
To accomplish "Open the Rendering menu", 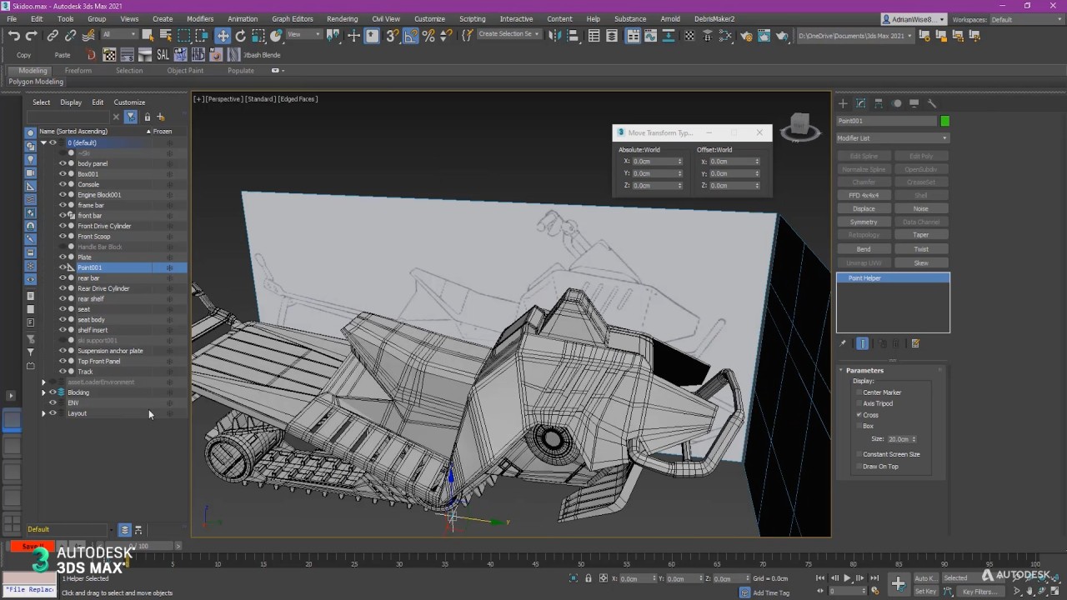I will (x=342, y=18).
